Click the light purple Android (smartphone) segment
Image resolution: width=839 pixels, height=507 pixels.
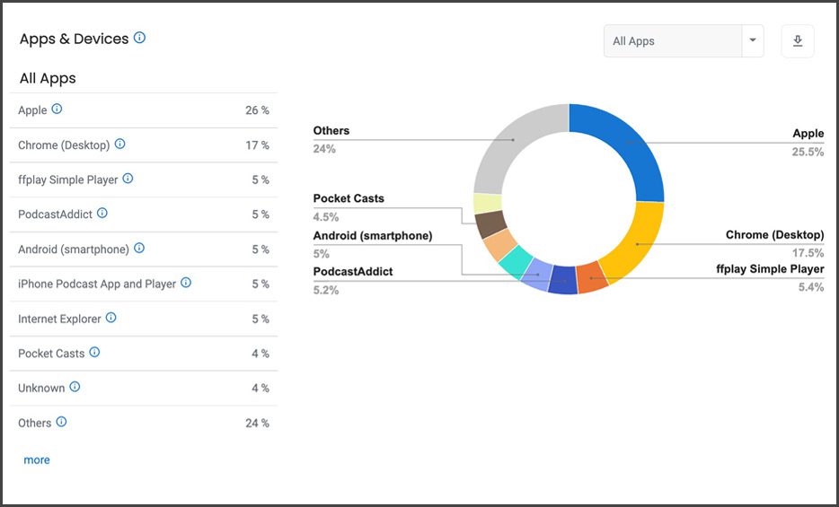tap(536, 275)
